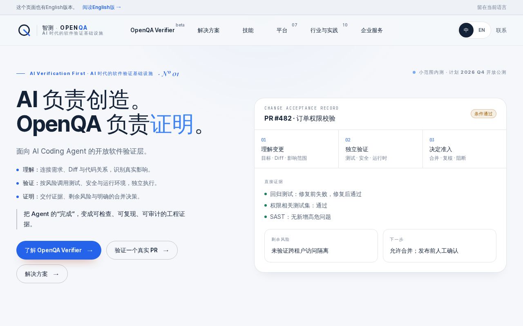Open the 解决方案 nav menu
The image size is (523, 326).
[209, 30]
